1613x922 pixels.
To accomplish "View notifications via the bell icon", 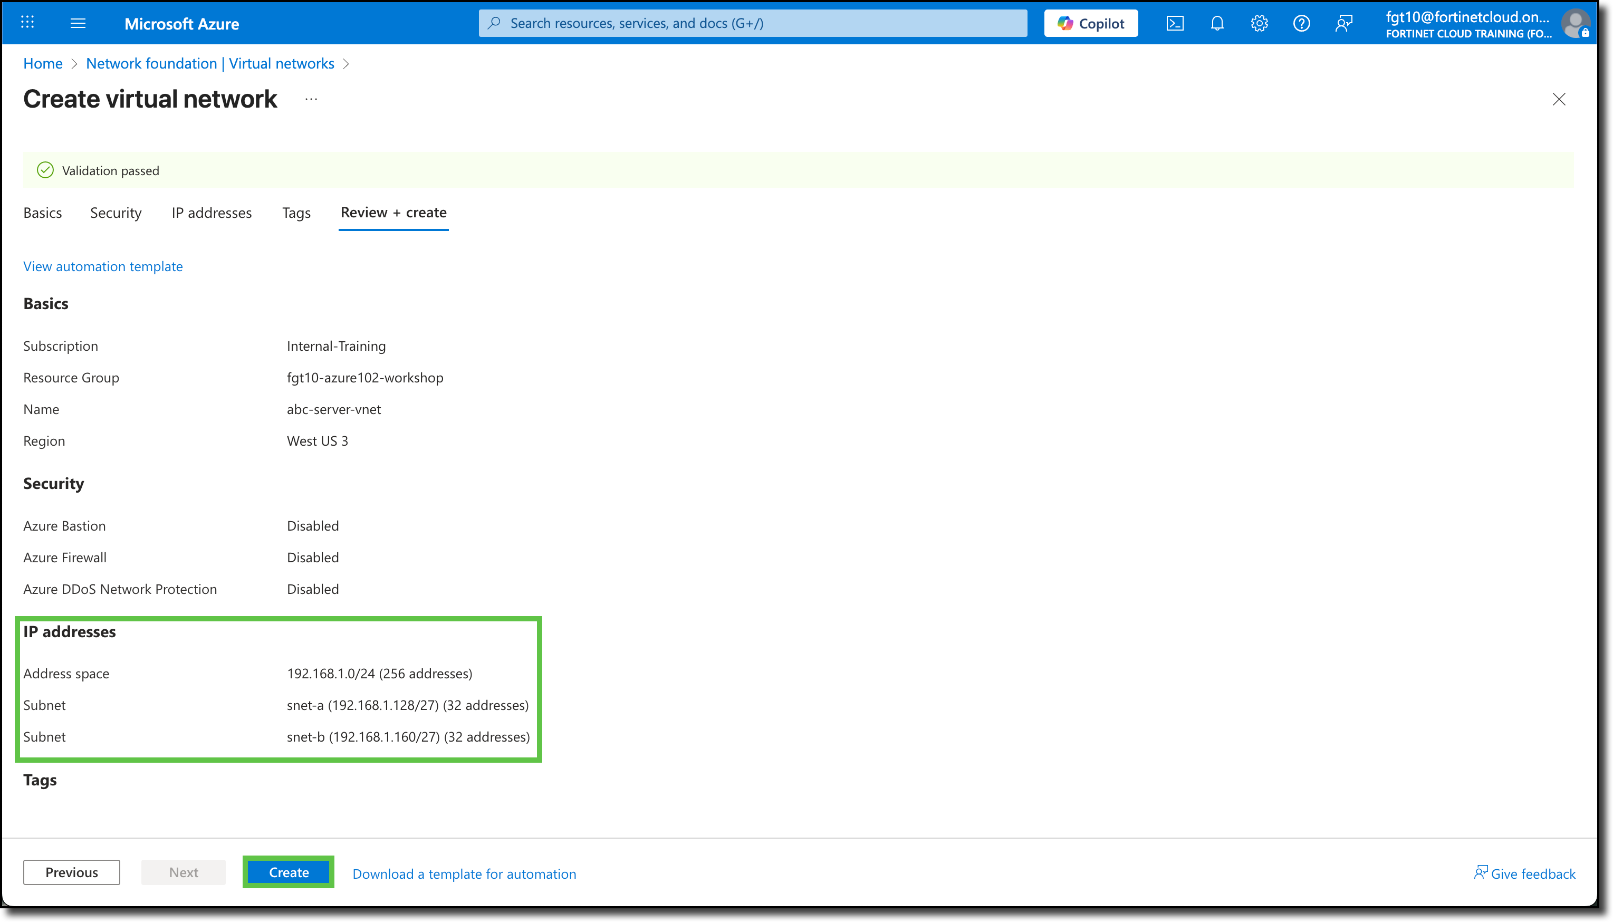I will tap(1217, 23).
